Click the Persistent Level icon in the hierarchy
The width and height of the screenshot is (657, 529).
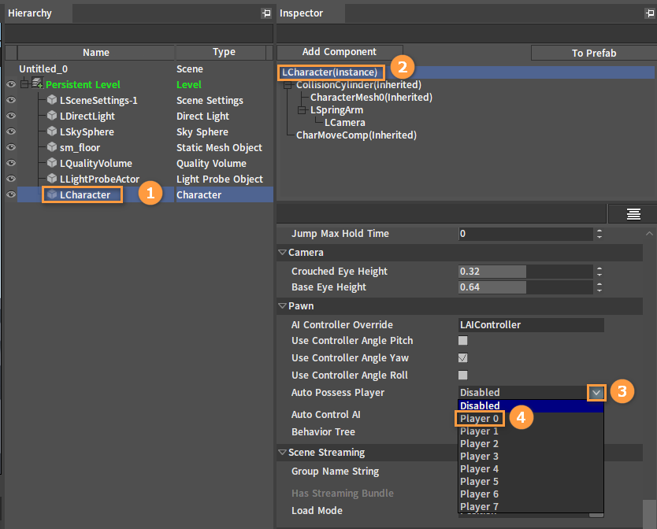pos(37,84)
